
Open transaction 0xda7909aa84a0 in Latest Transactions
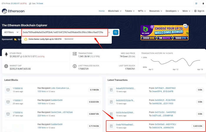125,124
